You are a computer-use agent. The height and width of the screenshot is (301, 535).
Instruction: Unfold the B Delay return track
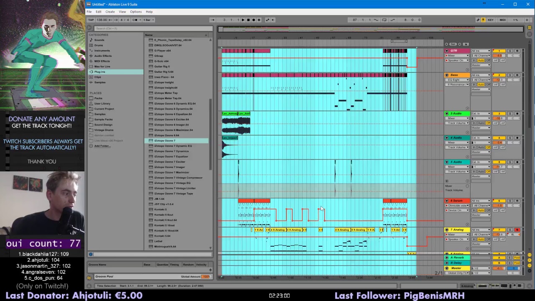(447, 263)
